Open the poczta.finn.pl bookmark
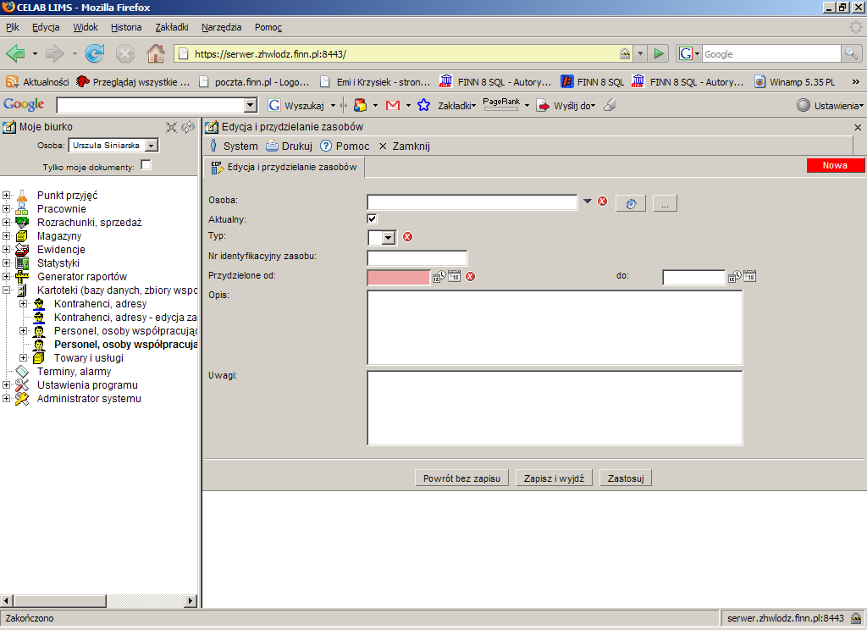The width and height of the screenshot is (867, 630). 254,82
